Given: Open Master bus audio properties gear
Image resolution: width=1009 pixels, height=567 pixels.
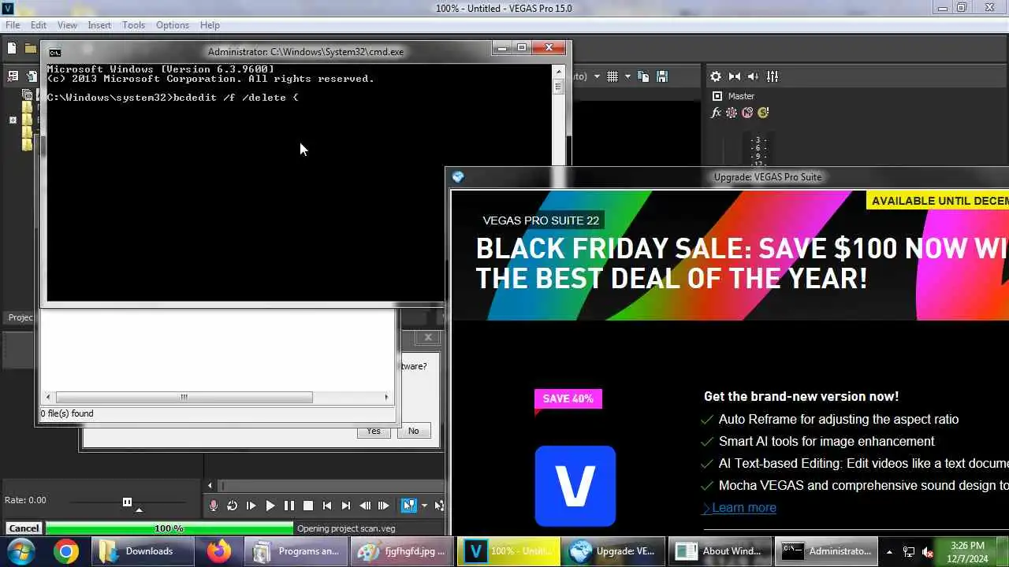Looking at the screenshot, I should [716, 76].
